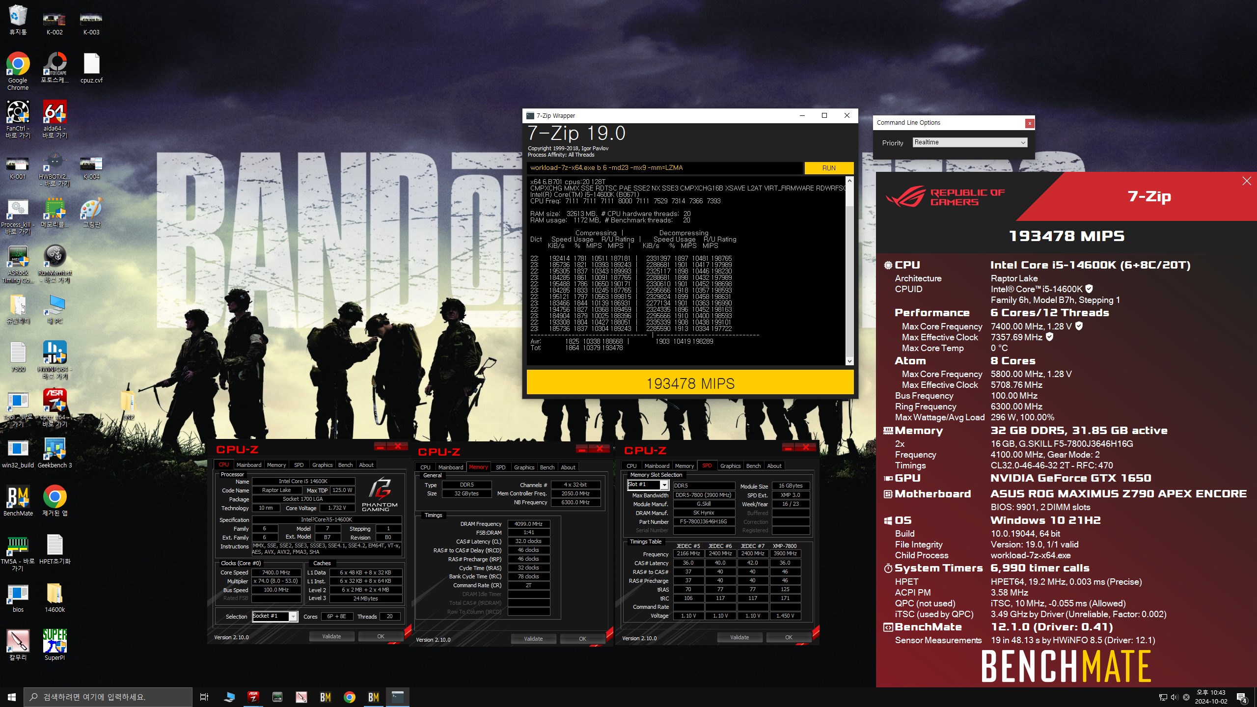Screen dimensions: 1257x707
Task: Open the K-003 image file icon
Action: click(91, 24)
